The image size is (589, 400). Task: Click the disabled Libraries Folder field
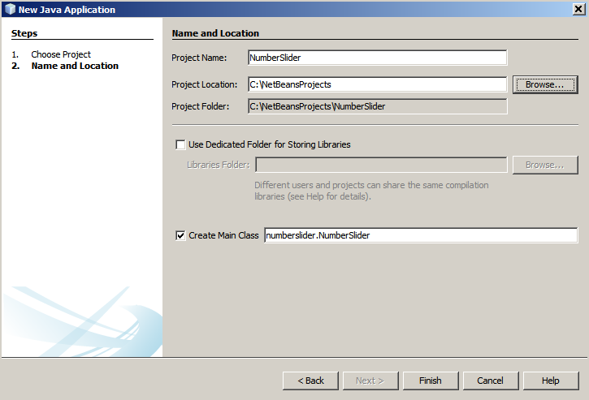point(380,165)
